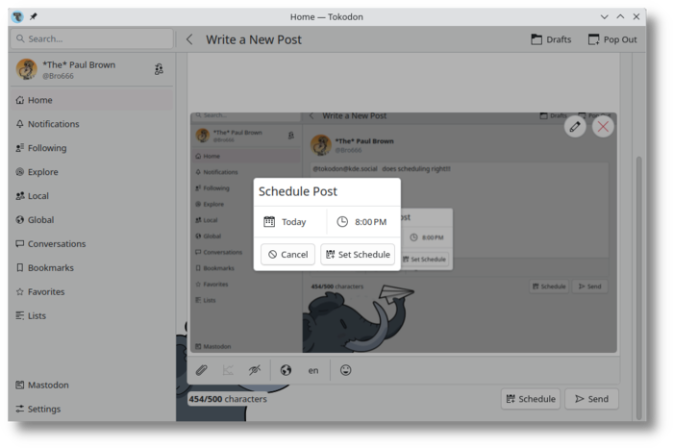Viewport: 673px width, 448px height.
Task: Cancel the Schedule Post dialog
Action: click(x=287, y=255)
